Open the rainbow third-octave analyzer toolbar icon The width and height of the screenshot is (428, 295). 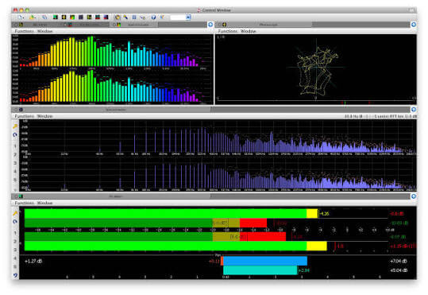coord(72,17)
